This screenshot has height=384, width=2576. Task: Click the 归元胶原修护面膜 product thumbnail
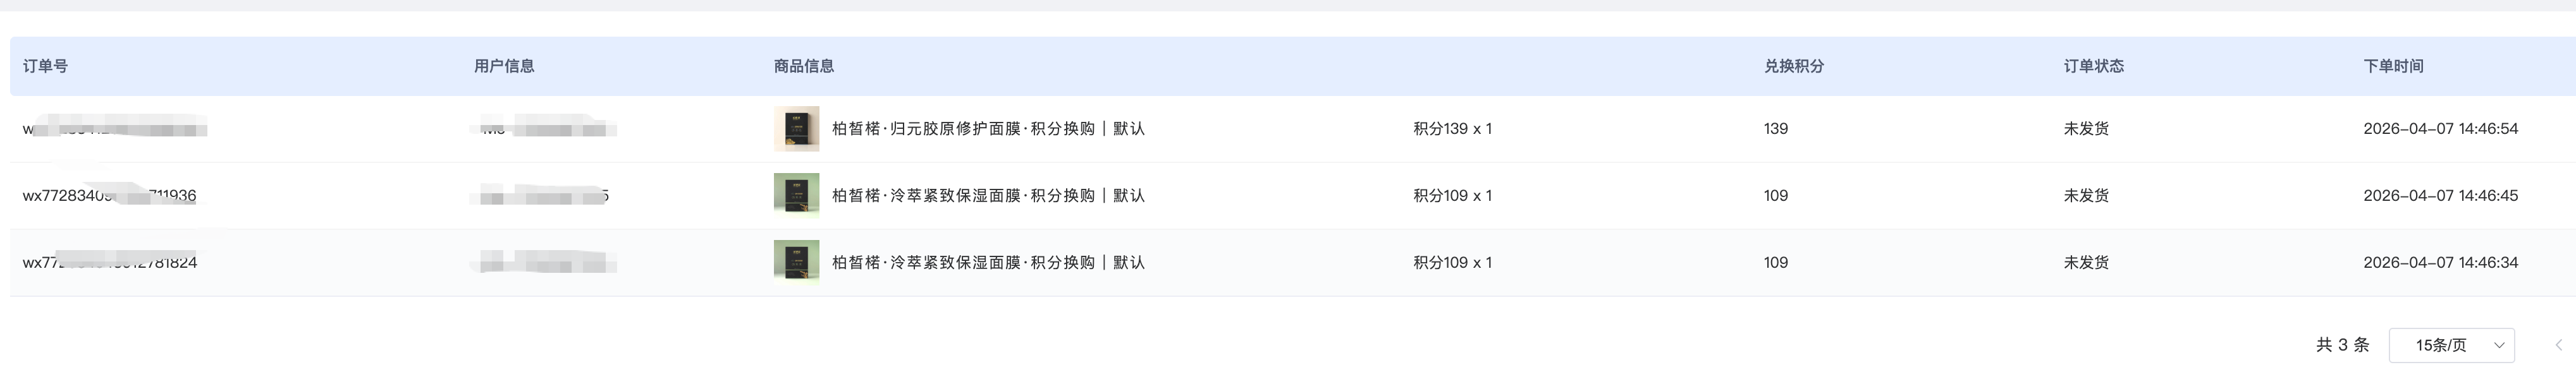[796, 129]
